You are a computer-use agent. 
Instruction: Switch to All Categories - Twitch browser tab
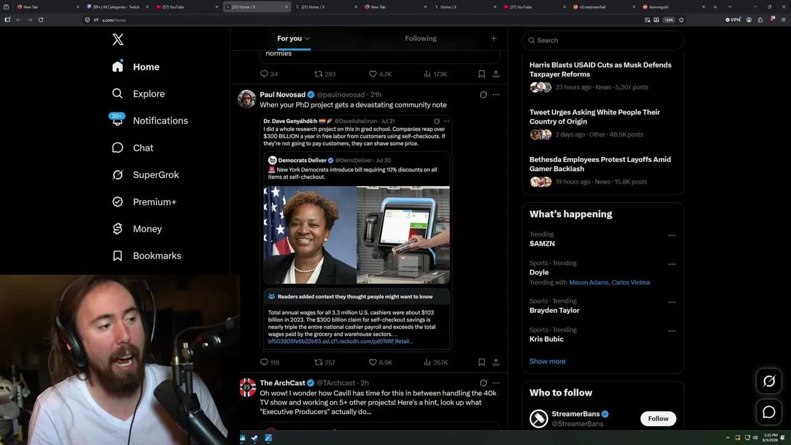(x=116, y=7)
